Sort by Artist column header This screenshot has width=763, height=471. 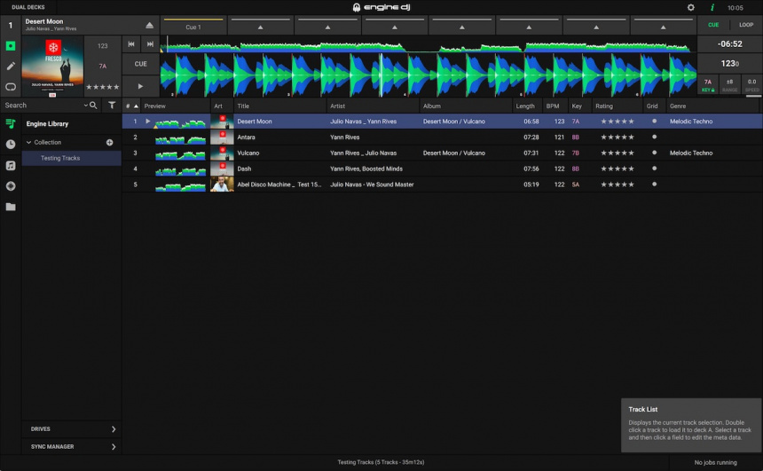(x=373, y=106)
